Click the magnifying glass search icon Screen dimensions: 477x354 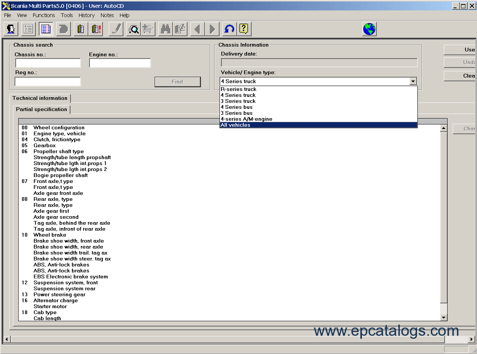coord(133,29)
